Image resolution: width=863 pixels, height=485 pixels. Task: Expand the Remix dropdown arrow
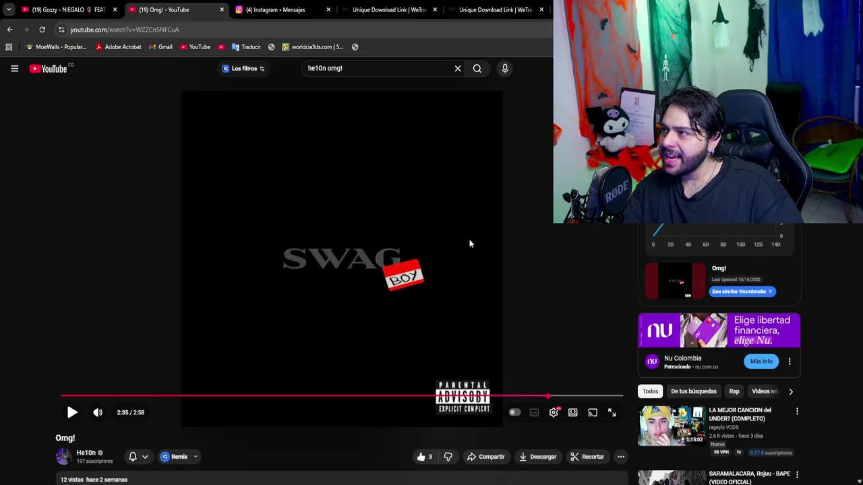point(196,457)
